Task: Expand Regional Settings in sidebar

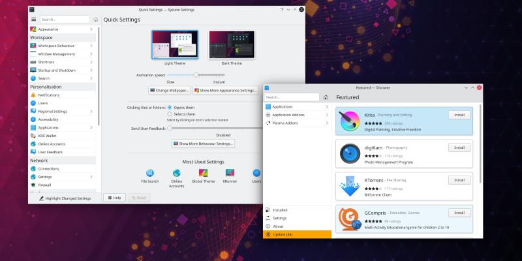Action: (62, 111)
